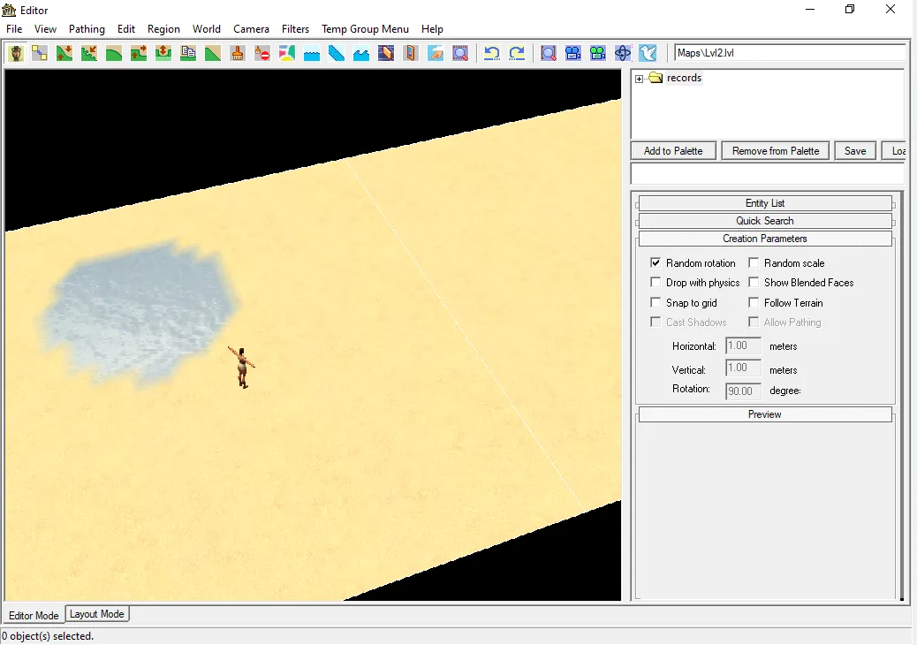The image size is (917, 645).
Task: Click the undo arrow icon in toolbar
Action: 492,53
